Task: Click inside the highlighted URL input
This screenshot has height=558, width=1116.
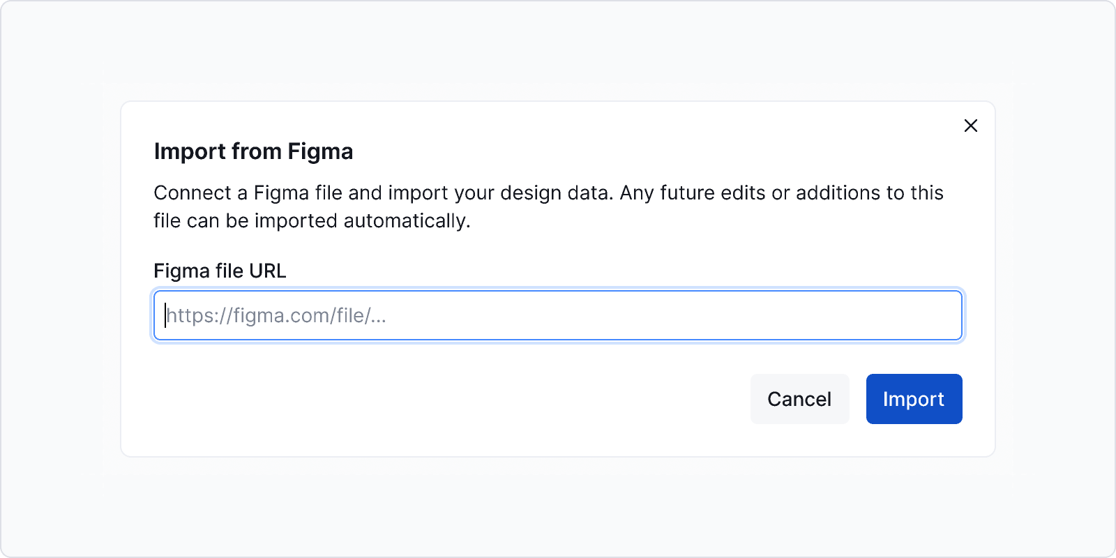Action: (x=558, y=315)
